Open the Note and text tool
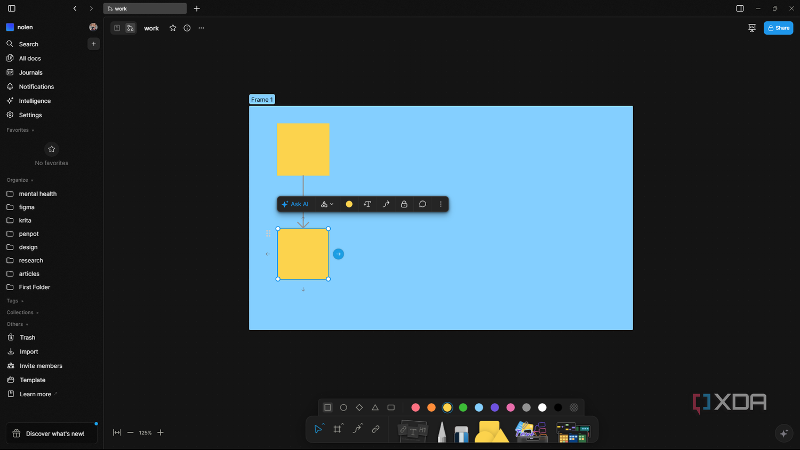 (x=413, y=431)
